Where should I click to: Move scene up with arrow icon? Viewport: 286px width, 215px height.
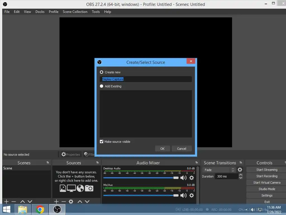(23, 202)
